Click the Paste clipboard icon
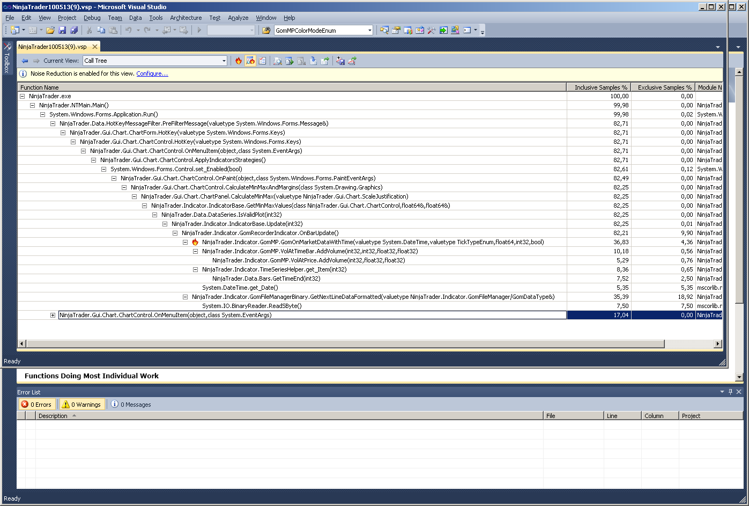 (113, 31)
